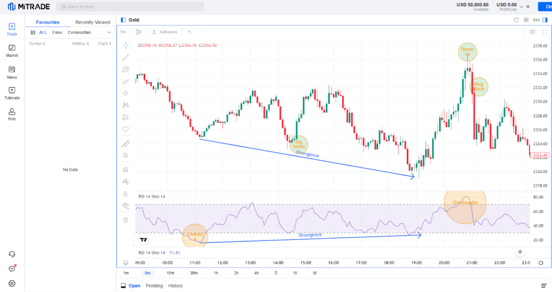Click the trash remove drawings icon
The width and height of the screenshot is (552, 292).
pyautogui.click(x=125, y=220)
